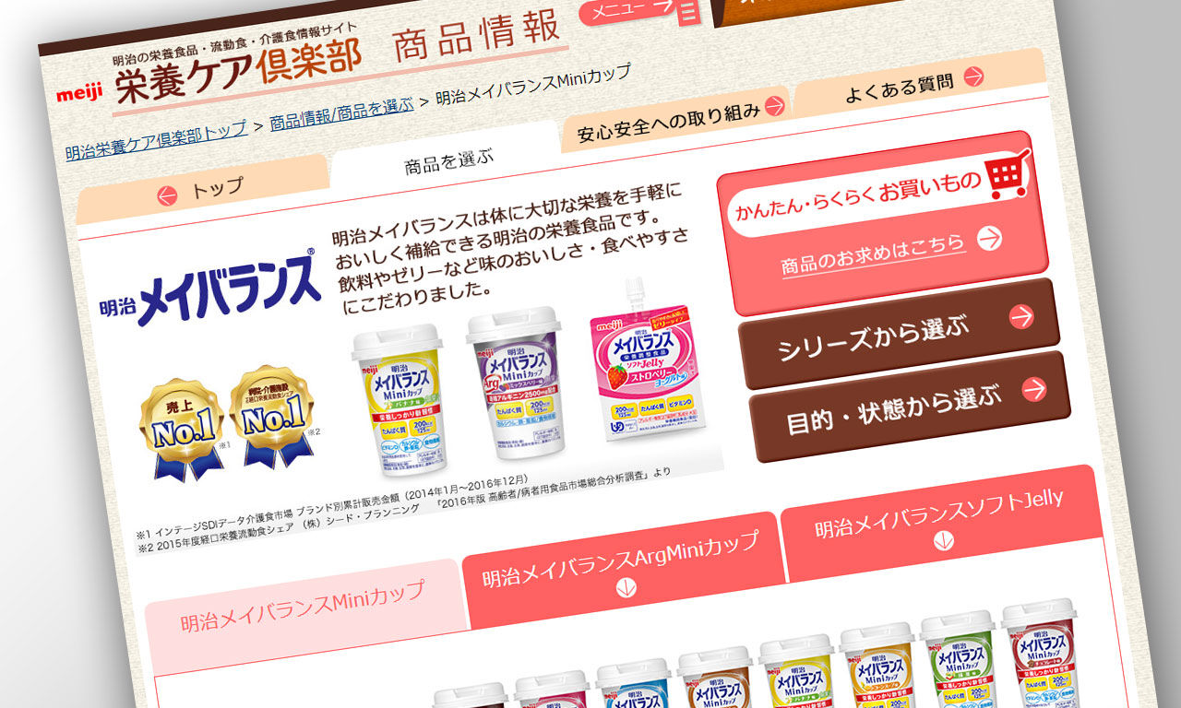Open the メニュー menu button
Screen dimensions: 1181x708
click(x=640, y=10)
